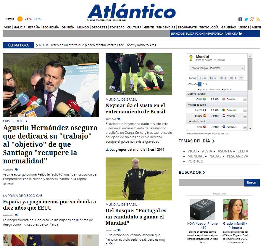
Task: Open comments icon under Agustín Hernández article
Action: coord(16,170)
